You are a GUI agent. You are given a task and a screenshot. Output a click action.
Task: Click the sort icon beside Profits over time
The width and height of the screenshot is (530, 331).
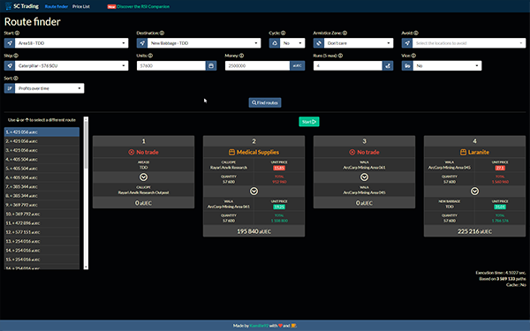10,88
